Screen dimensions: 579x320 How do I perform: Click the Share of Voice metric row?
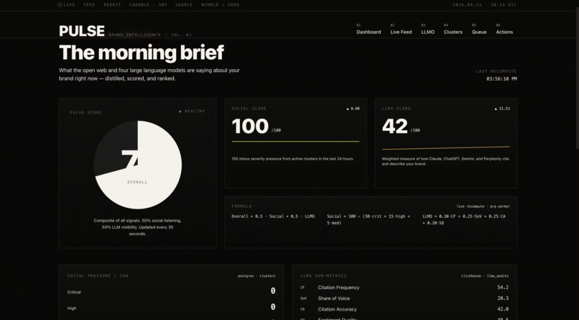pos(404,298)
